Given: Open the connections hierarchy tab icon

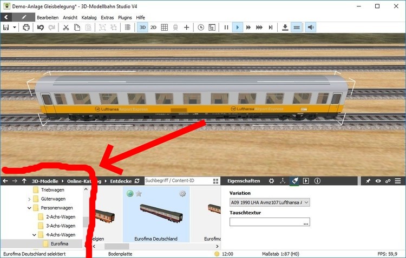Looking at the screenshot, I should [283, 181].
